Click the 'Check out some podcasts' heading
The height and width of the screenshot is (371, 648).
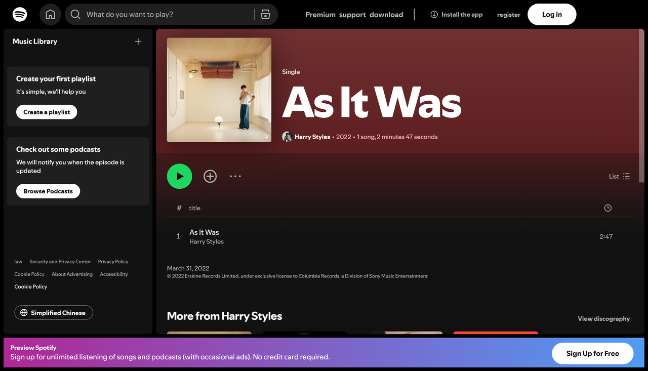click(x=58, y=149)
